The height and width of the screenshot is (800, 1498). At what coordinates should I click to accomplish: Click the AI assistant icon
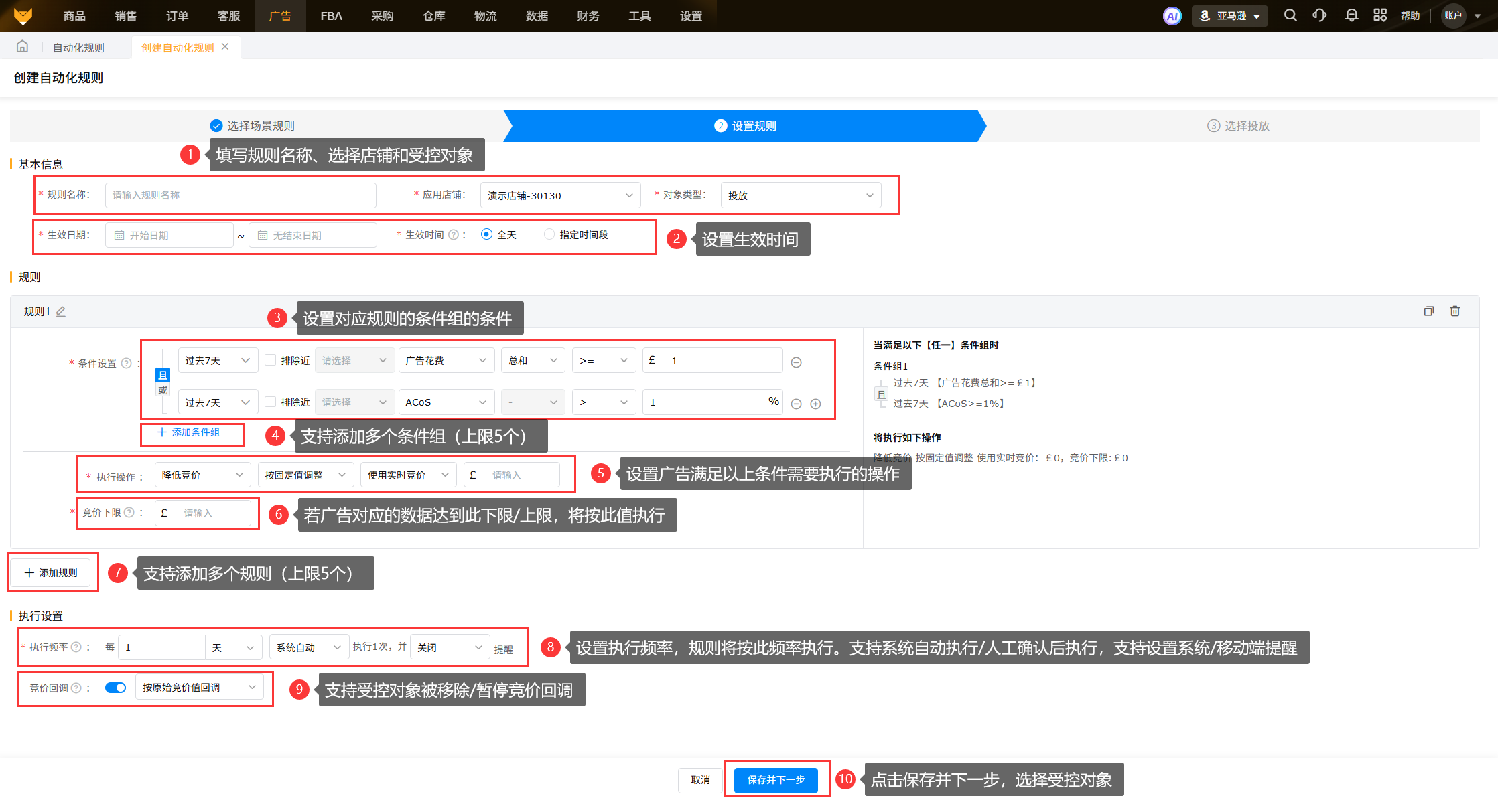(x=1172, y=16)
